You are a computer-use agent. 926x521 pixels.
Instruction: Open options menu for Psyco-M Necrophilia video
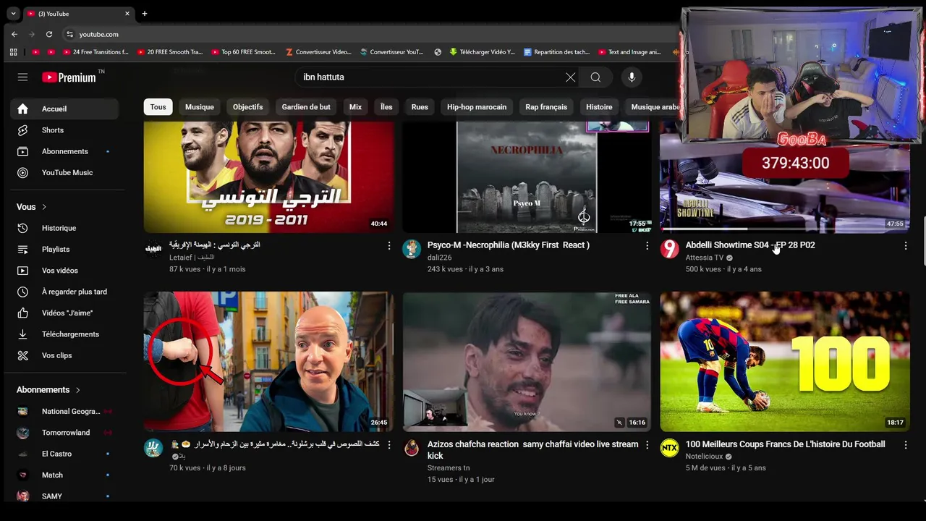647,246
